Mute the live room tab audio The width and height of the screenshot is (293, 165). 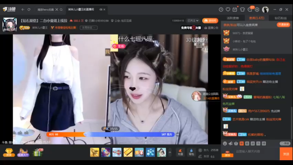(x=101, y=10)
